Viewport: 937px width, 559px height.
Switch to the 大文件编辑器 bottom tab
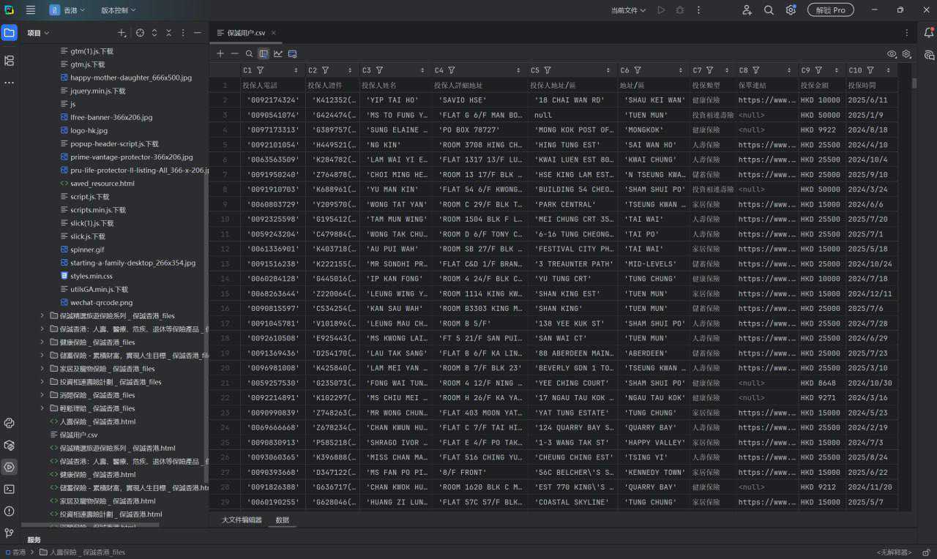242,519
